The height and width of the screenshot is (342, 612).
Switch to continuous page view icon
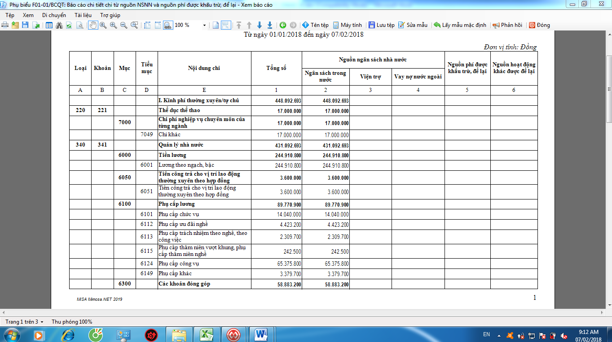226,25
